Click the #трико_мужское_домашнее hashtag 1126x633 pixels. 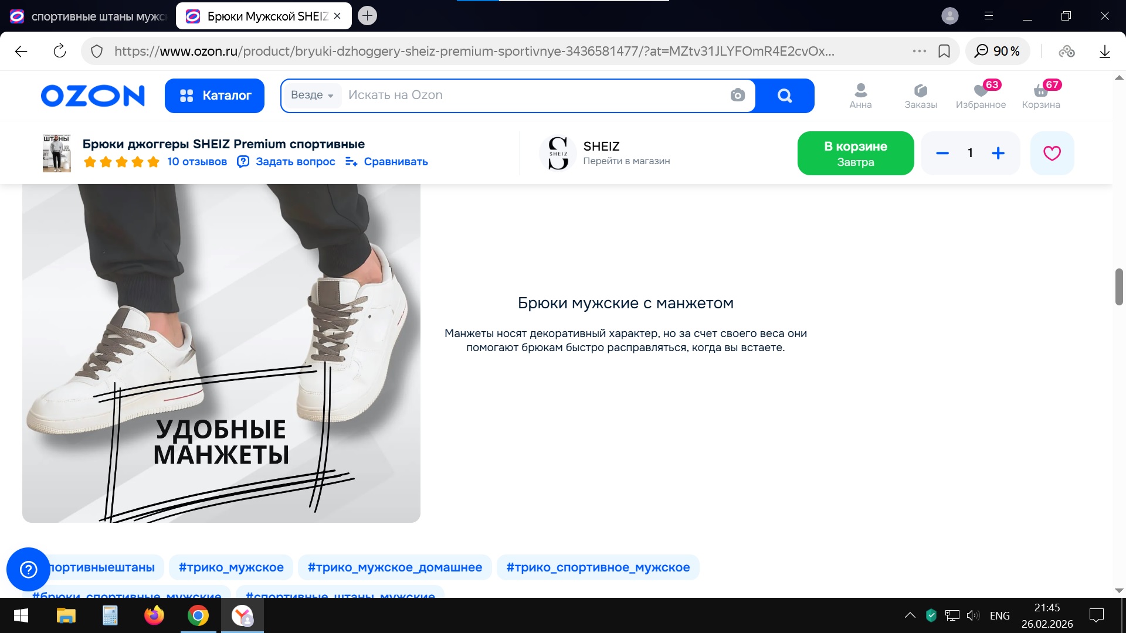(395, 567)
